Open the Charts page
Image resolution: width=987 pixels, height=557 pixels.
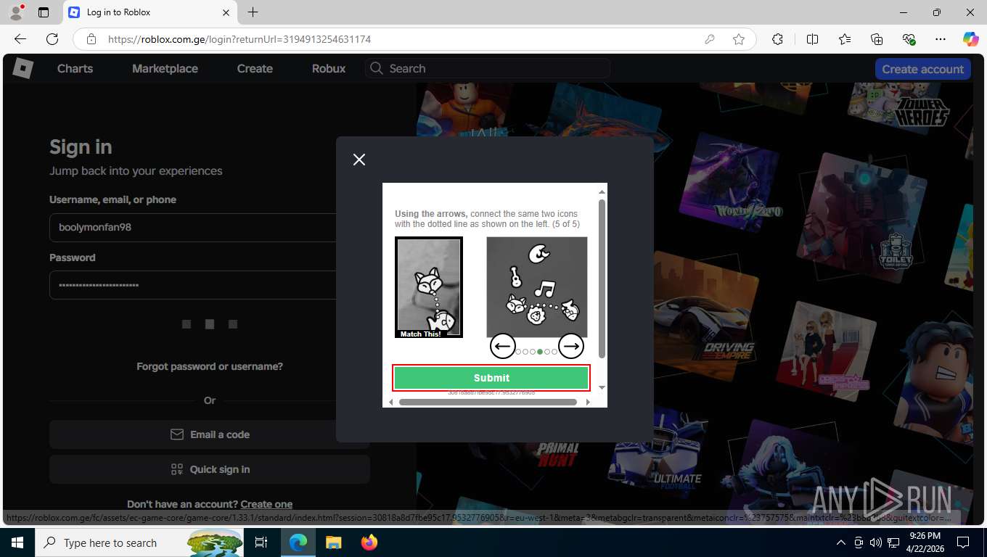tap(75, 68)
